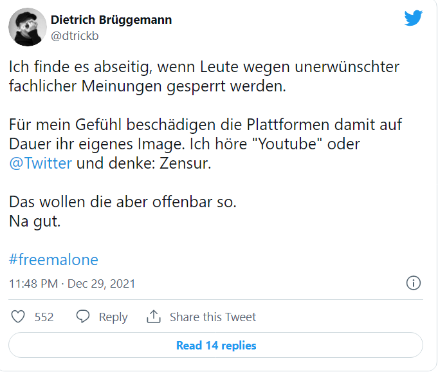Open the tweet info circle icon
The image size is (438, 372).
tap(413, 283)
